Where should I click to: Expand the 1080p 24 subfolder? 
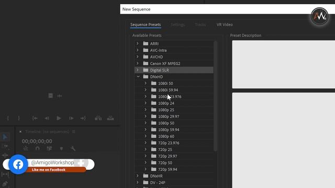pyautogui.click(x=146, y=103)
